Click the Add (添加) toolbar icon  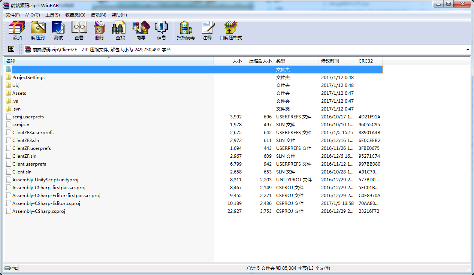click(17, 30)
